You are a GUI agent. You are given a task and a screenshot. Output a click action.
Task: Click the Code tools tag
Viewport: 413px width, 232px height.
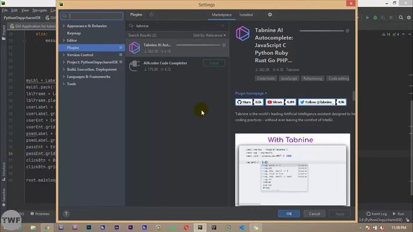point(266,79)
